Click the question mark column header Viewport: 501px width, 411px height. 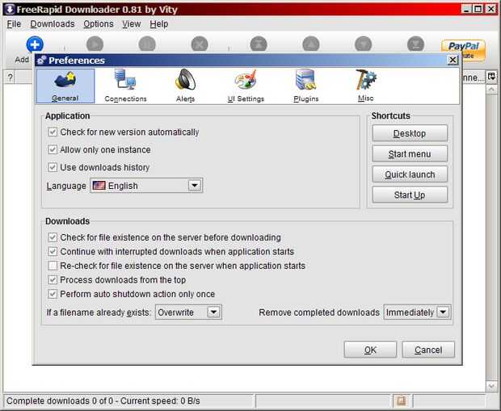click(x=11, y=77)
